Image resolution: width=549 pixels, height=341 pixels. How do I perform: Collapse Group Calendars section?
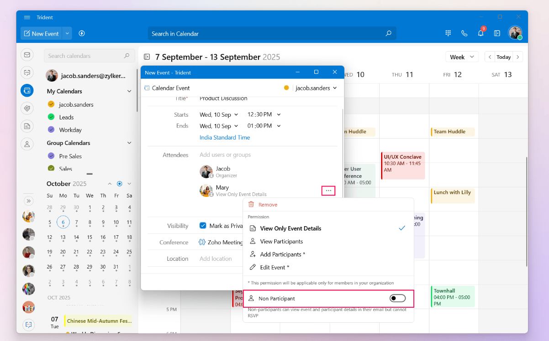[x=129, y=143]
